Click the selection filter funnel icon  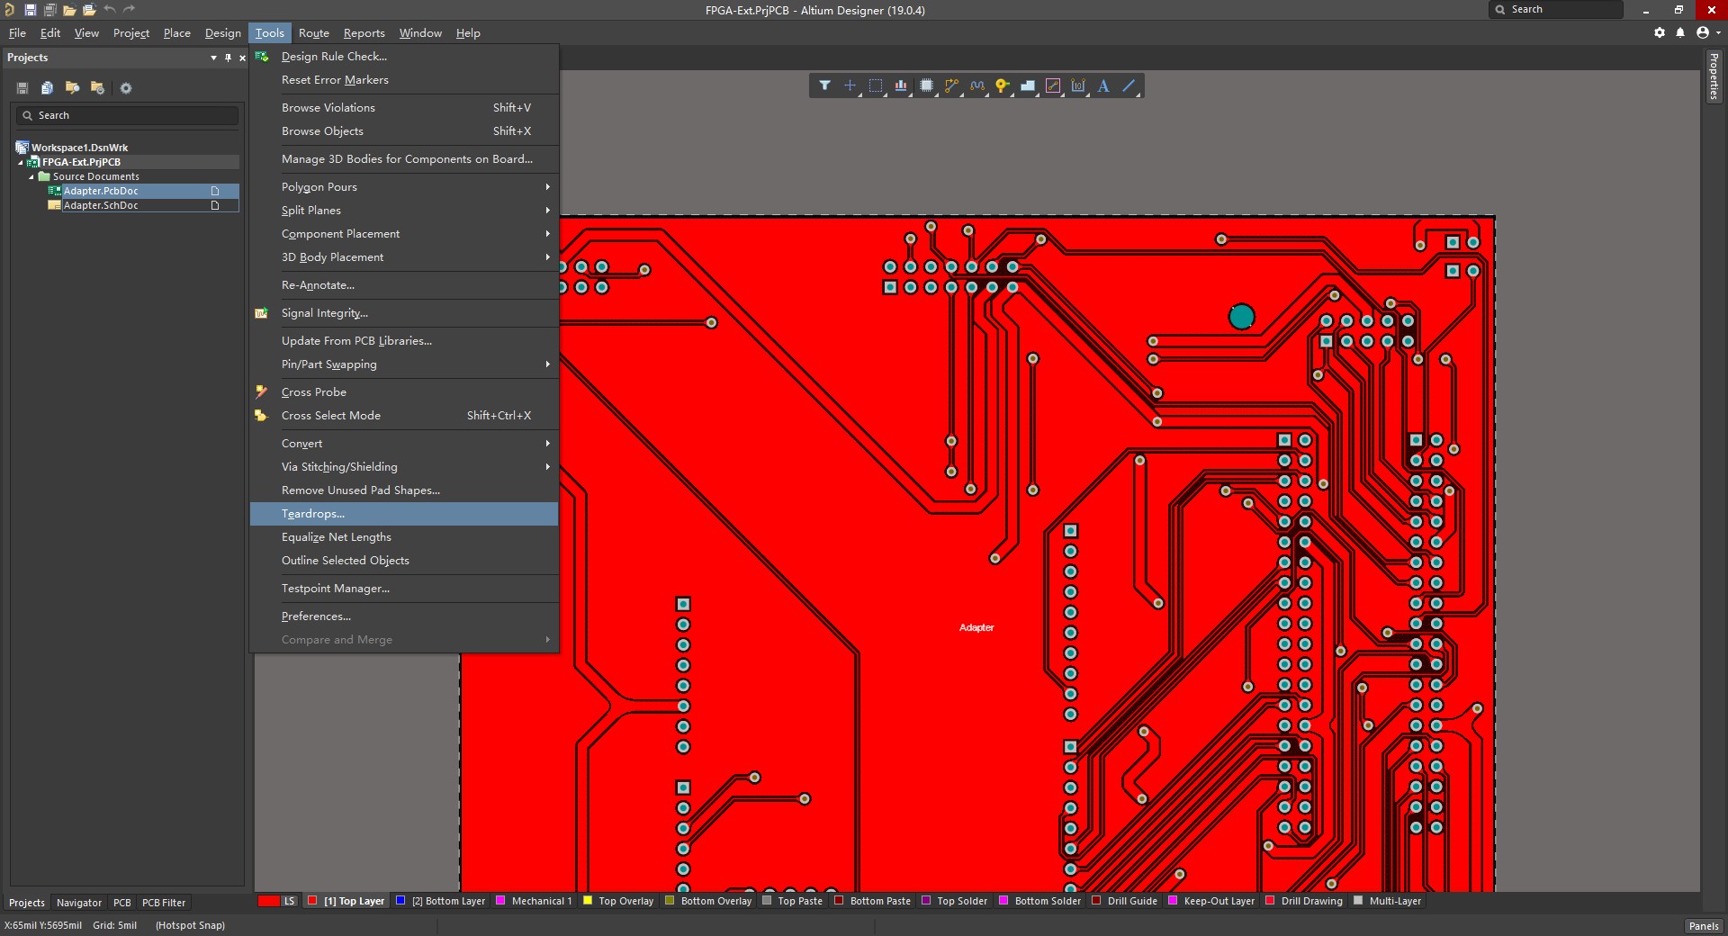tap(824, 85)
